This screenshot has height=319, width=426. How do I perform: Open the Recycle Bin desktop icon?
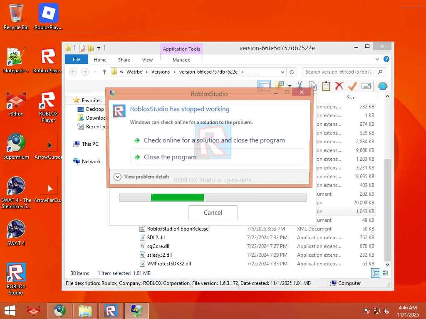point(16,16)
